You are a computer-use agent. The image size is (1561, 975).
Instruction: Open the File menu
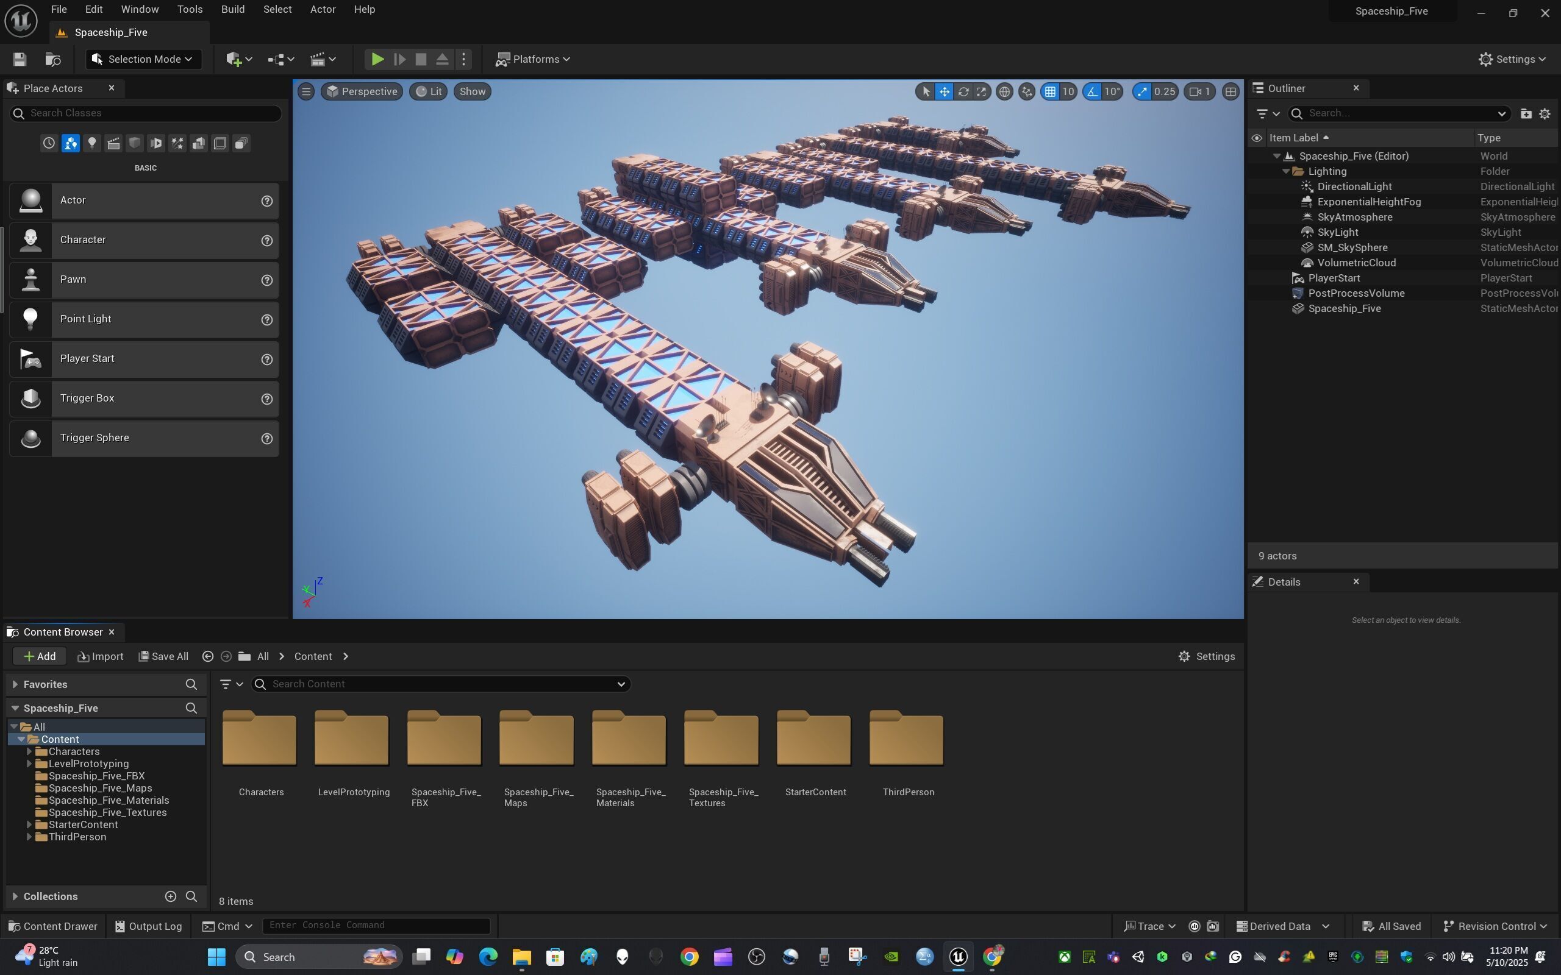(x=59, y=10)
